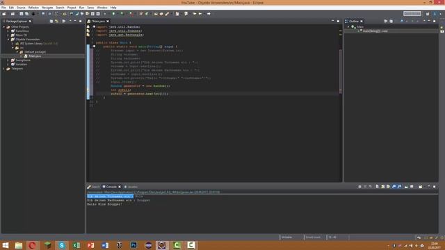445x250 pixels.
Task: Maximize the Console panel
Action: pos(434,187)
